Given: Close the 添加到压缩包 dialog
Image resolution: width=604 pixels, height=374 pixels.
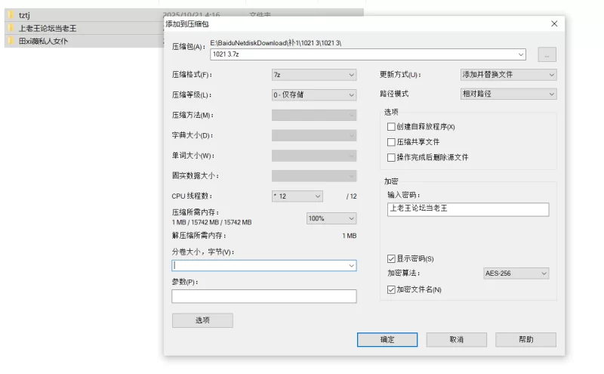Looking at the screenshot, I should [554, 24].
